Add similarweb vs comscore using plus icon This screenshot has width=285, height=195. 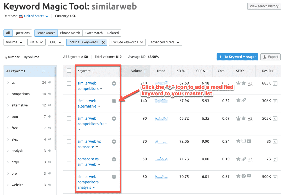(114, 142)
